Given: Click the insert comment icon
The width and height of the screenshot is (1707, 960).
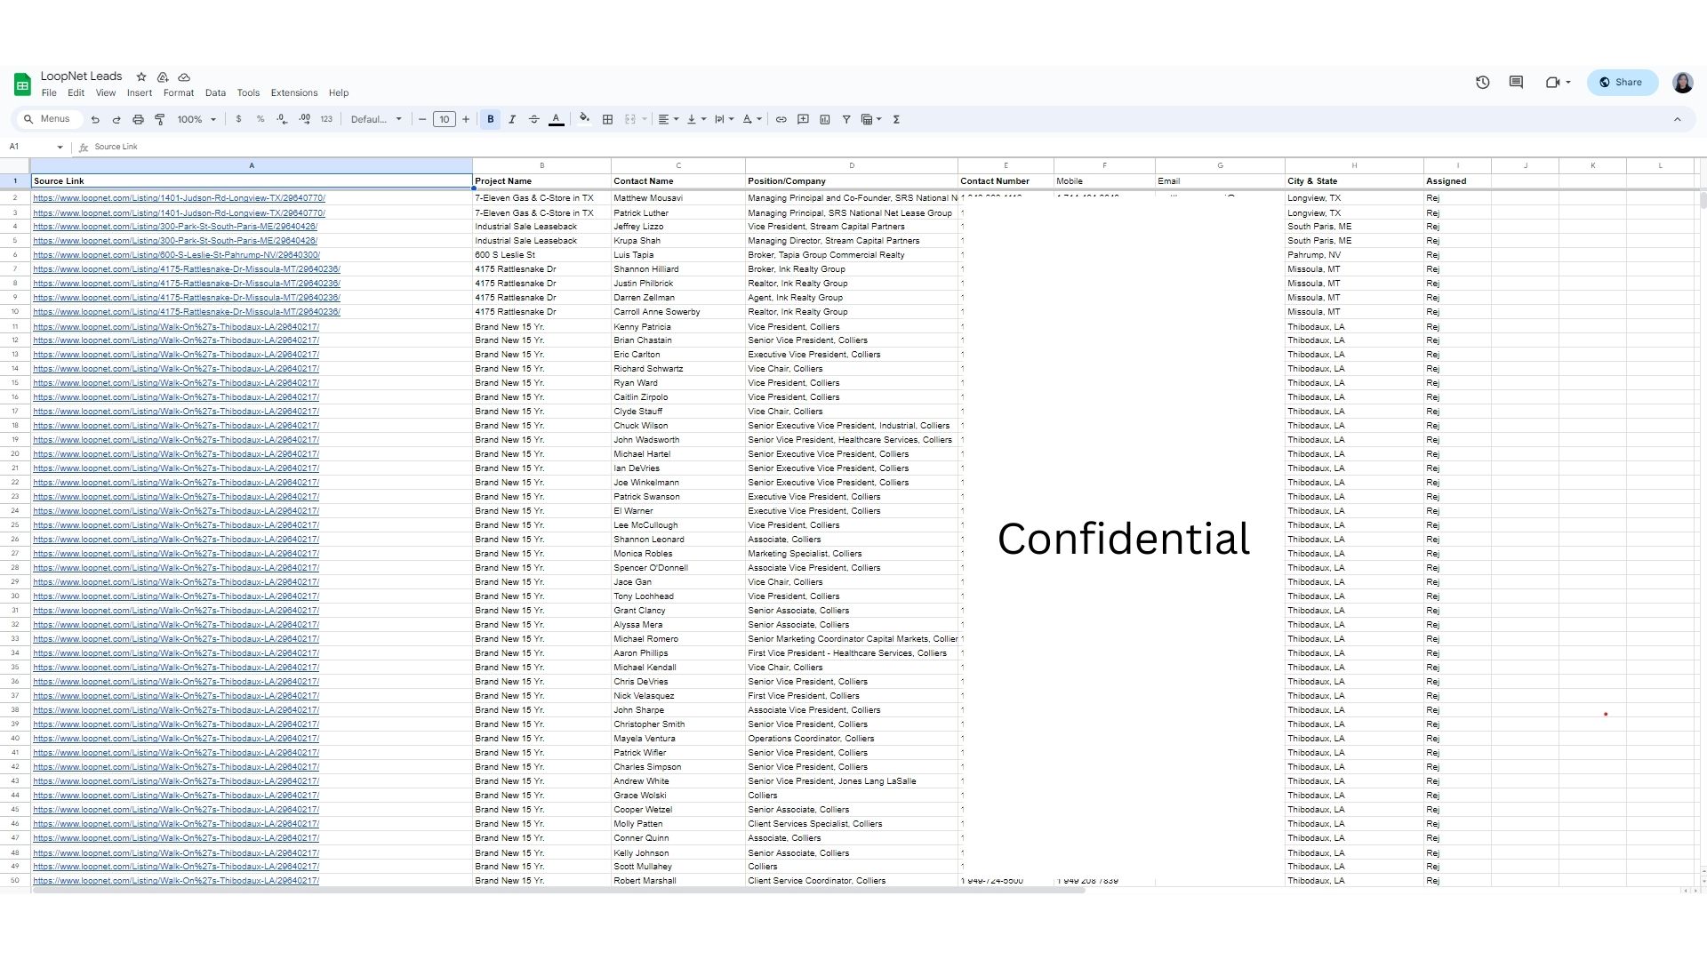Looking at the screenshot, I should tap(803, 119).
